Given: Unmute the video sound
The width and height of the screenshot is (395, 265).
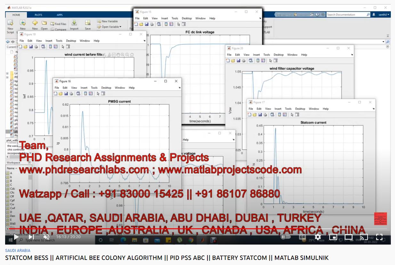Looking at the screenshot, I should pyautogui.click(x=46, y=237).
